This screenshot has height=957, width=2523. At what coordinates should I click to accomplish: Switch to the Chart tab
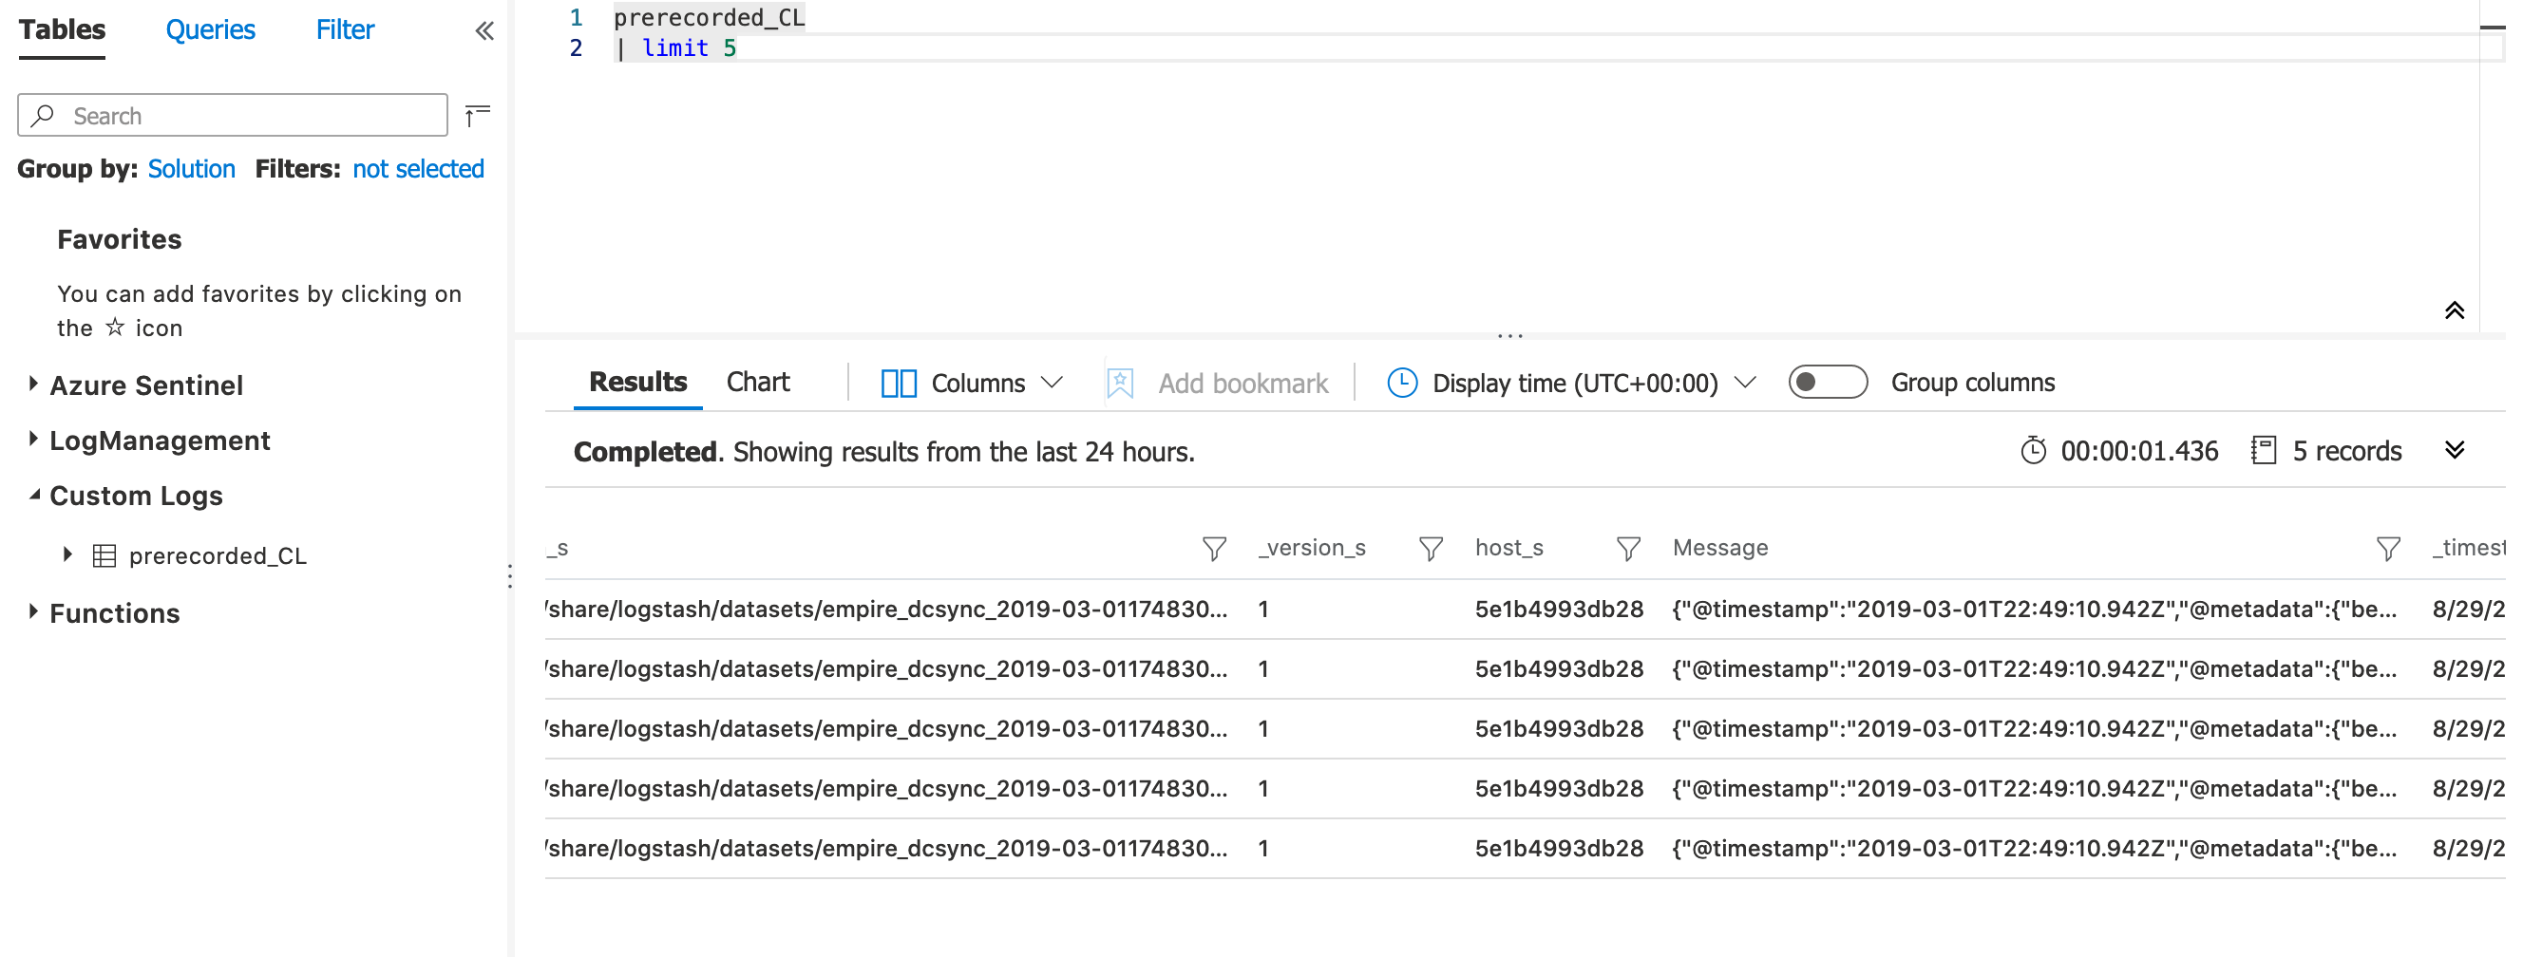coord(758,382)
